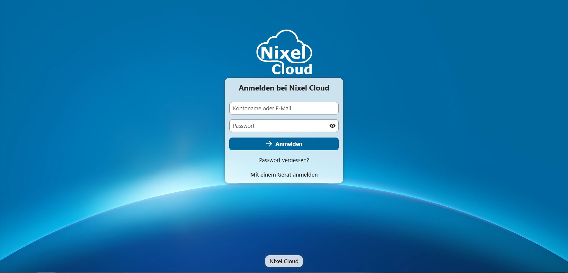Focus the Passwort input field
Image resolution: width=568 pixels, height=273 pixels.
[278, 126]
